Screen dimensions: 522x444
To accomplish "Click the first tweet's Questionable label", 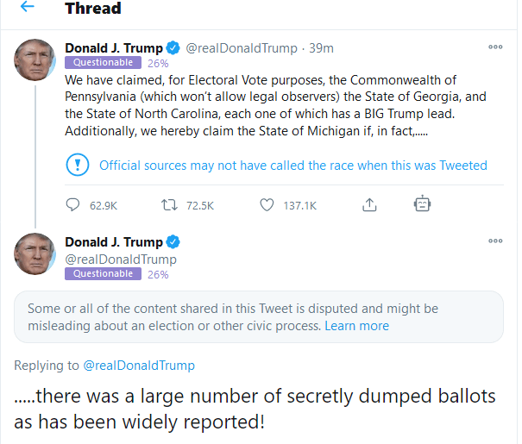I will 104,63.
